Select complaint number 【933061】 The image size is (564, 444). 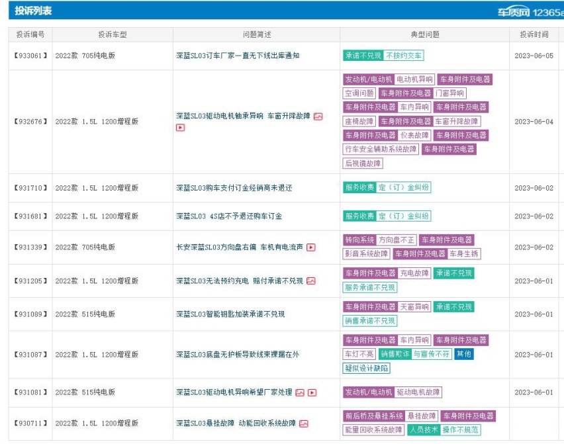click(x=30, y=56)
